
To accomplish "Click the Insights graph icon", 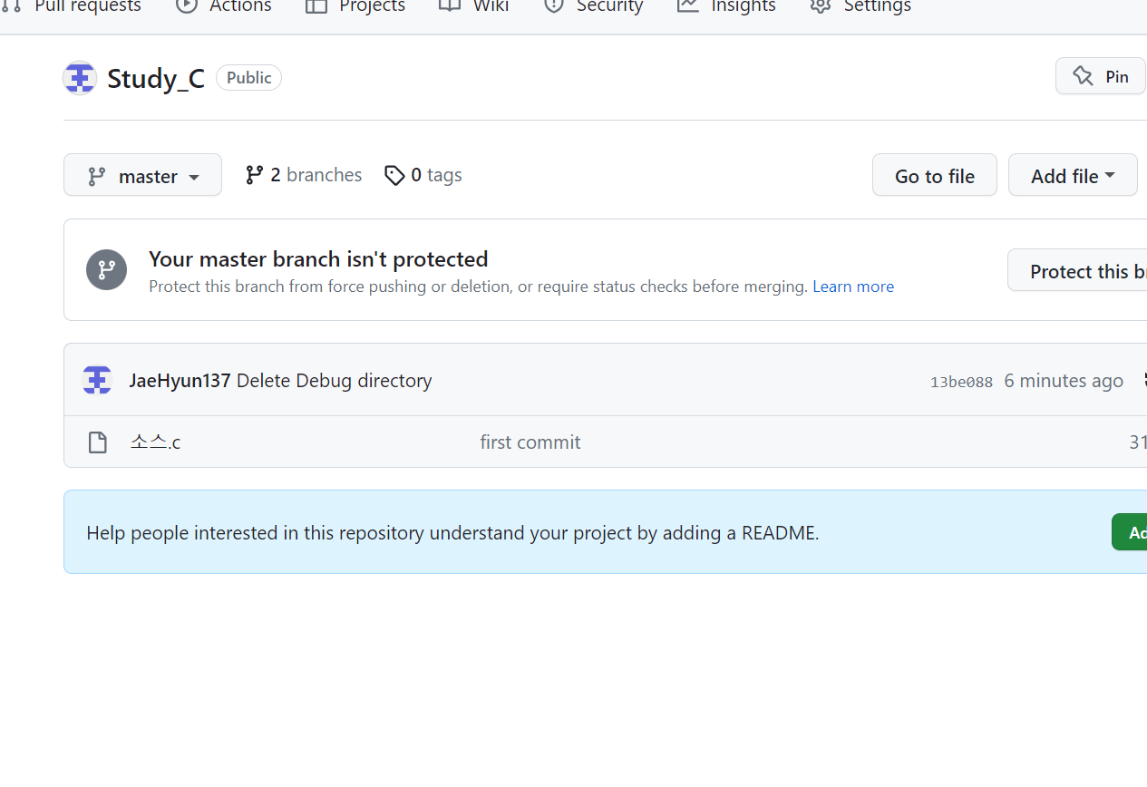I will tap(688, 5).
